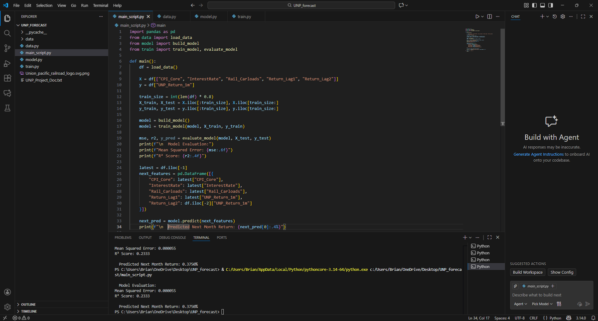The width and height of the screenshot is (598, 321).
Task: Go forward with the right arrow
Action: click(x=201, y=5)
